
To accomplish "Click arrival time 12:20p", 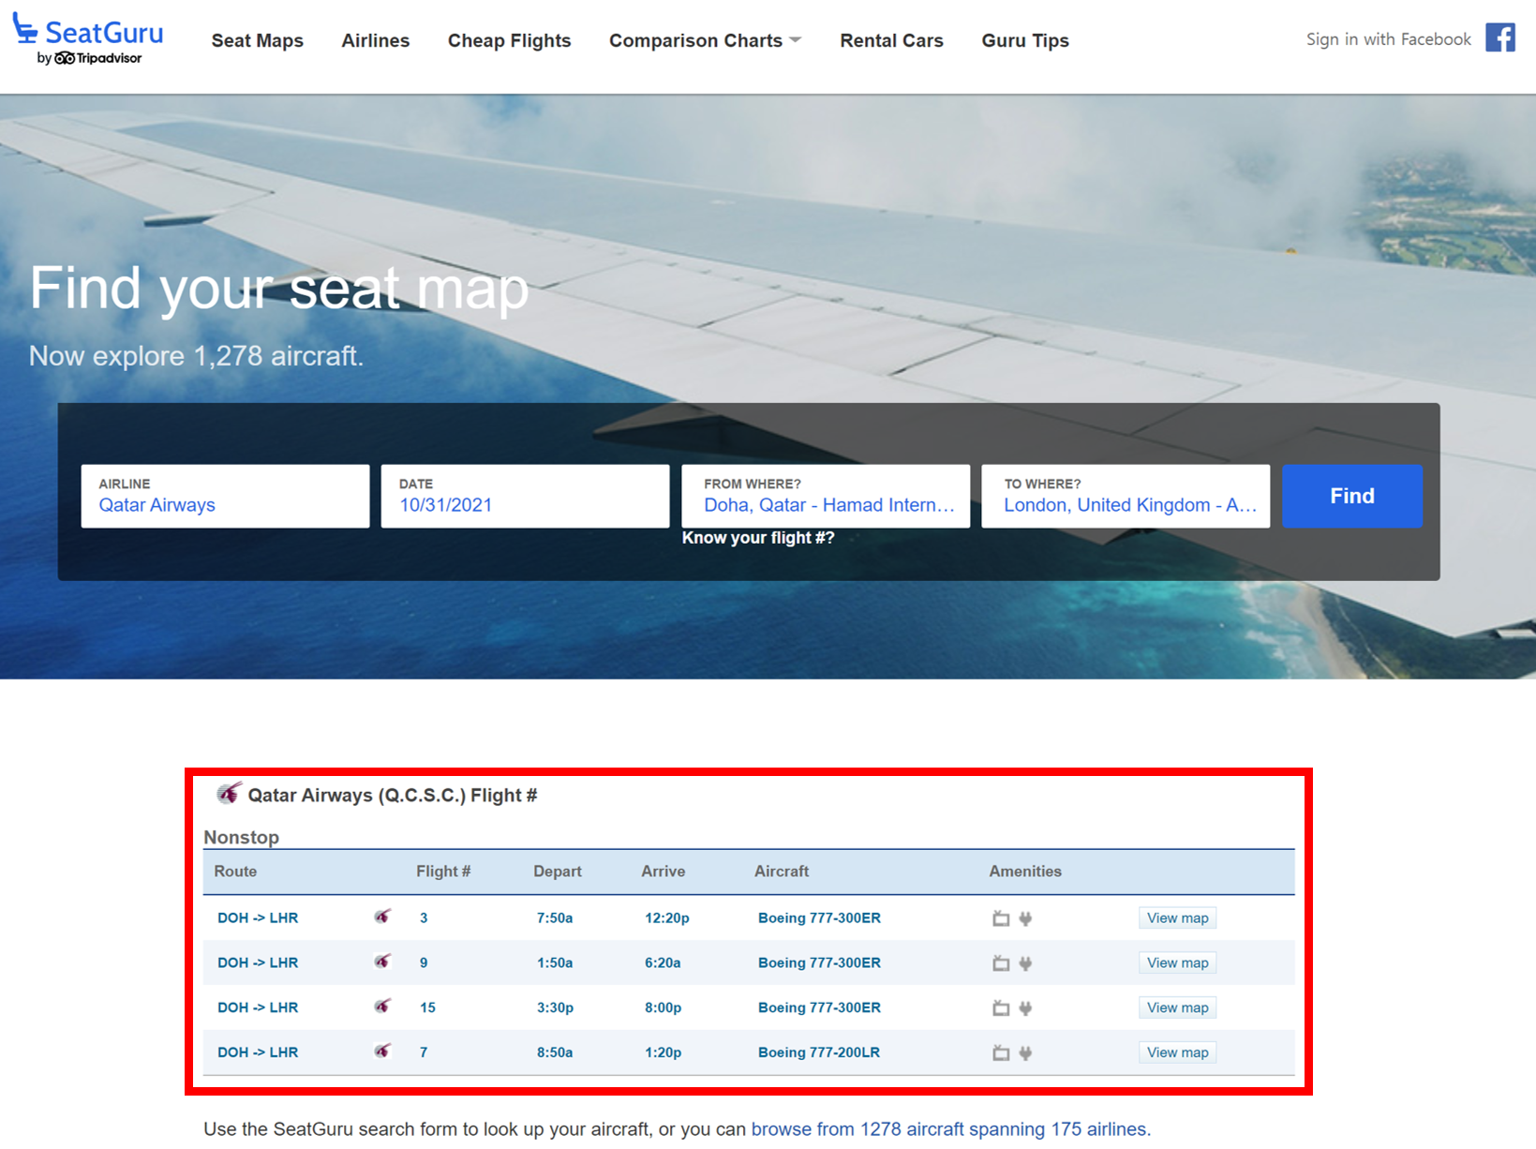I will point(667,918).
